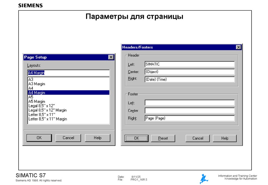Select the A5 layout
This screenshot has width=268, height=185.
click(69, 97)
